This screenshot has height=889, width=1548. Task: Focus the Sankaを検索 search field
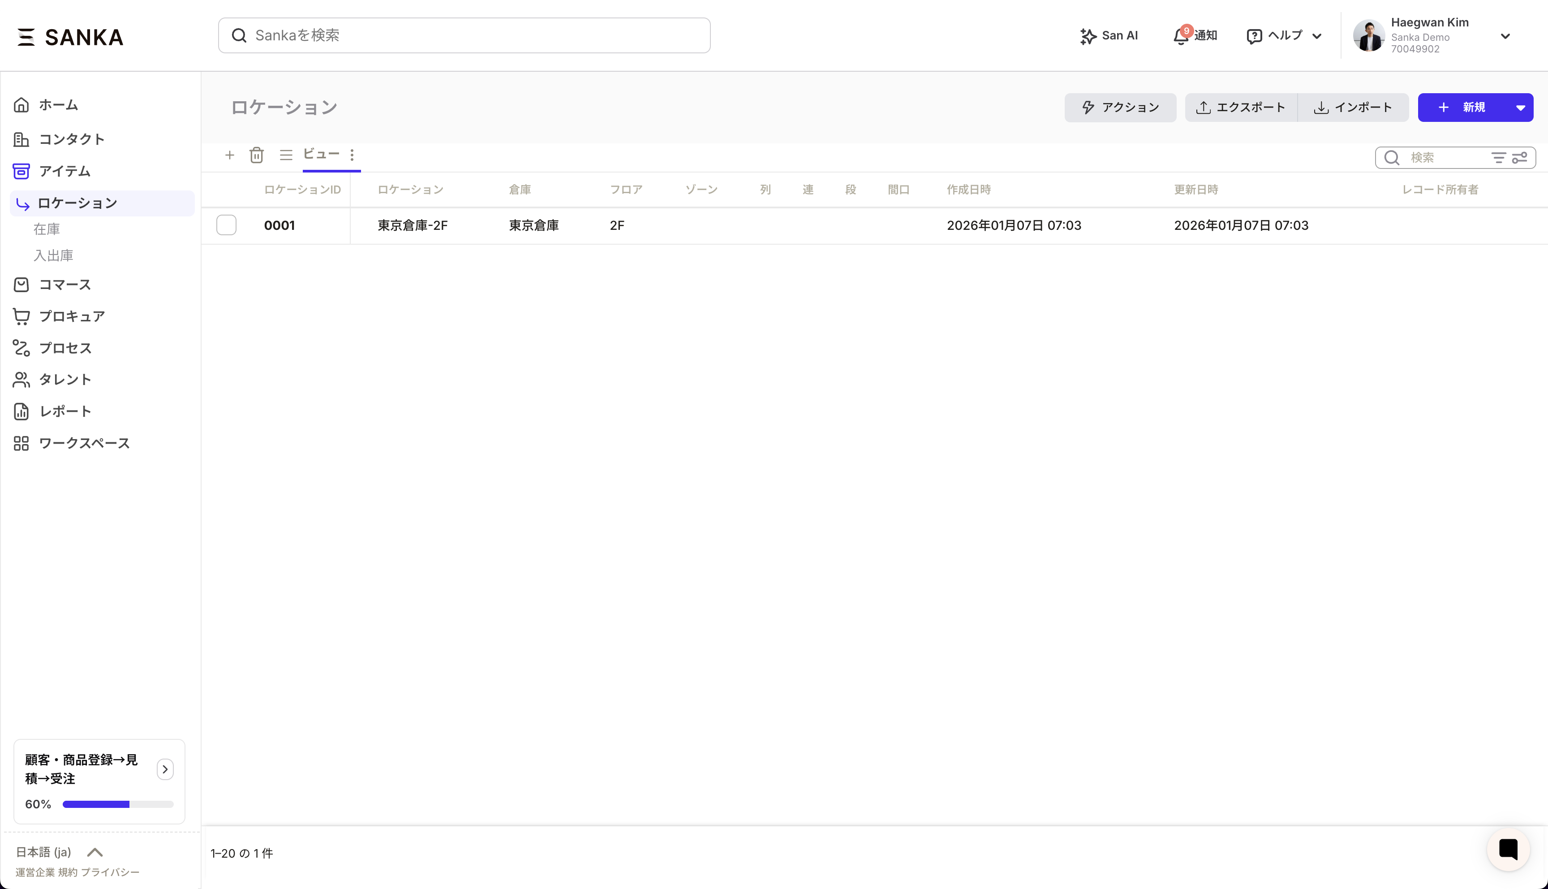point(464,35)
